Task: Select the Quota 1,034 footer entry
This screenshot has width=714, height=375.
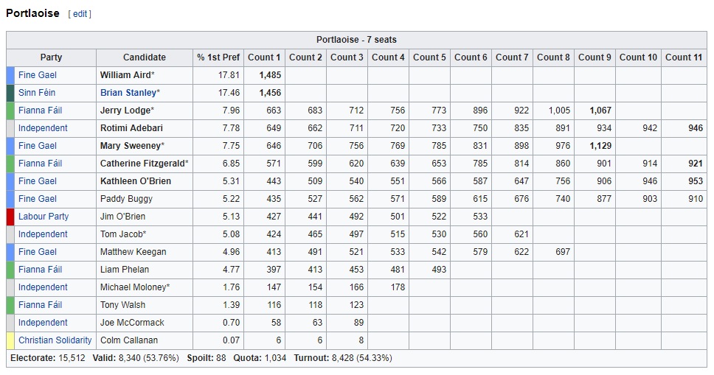Action: [260, 358]
